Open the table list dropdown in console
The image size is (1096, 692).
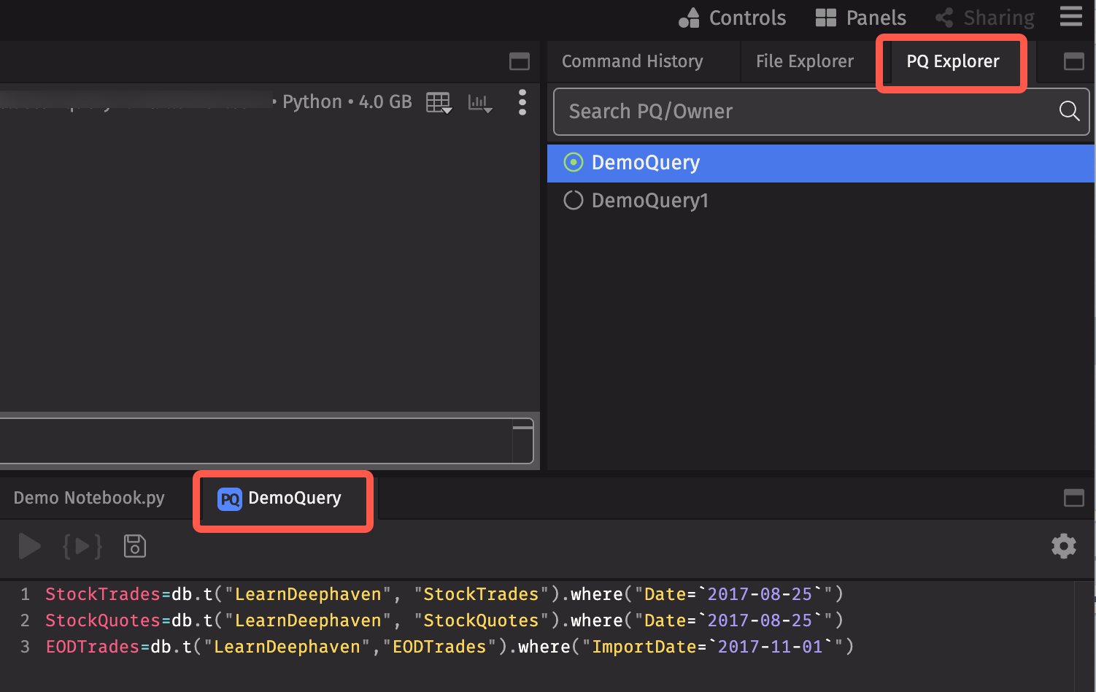(439, 103)
